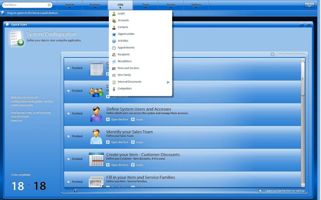Clear the Find Menu search with the X icon

(x=49, y=5)
